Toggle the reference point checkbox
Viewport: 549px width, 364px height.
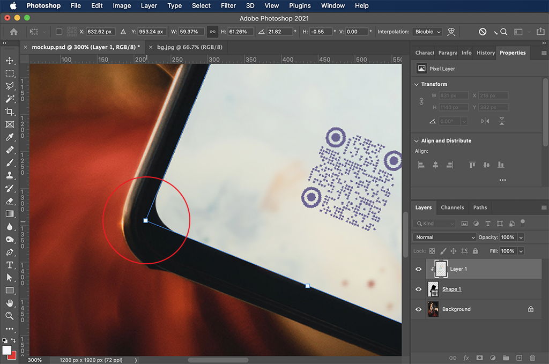click(x=59, y=32)
